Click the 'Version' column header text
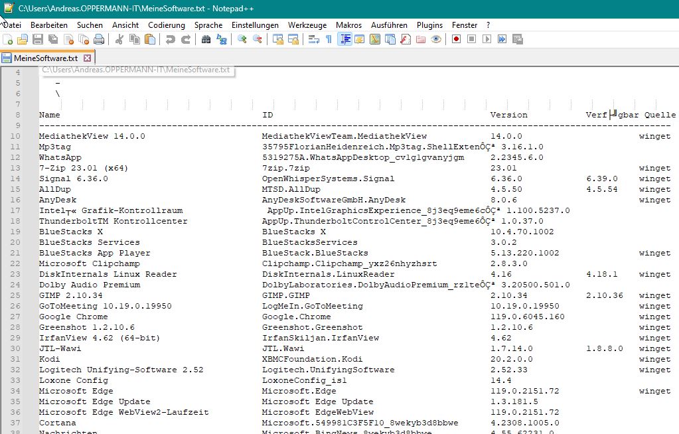 509,115
